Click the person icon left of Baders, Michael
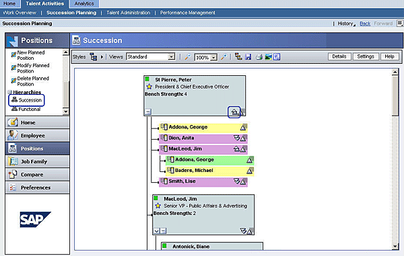Image resolution: width=404 pixels, height=256 pixels. tap(170, 171)
